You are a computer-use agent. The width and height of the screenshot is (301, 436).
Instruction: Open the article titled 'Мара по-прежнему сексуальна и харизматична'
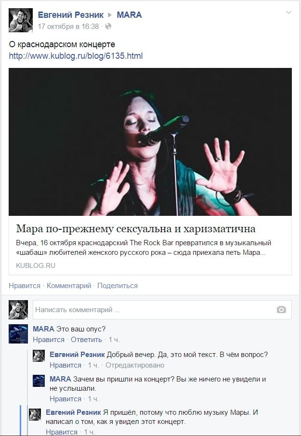pyautogui.click(x=136, y=229)
